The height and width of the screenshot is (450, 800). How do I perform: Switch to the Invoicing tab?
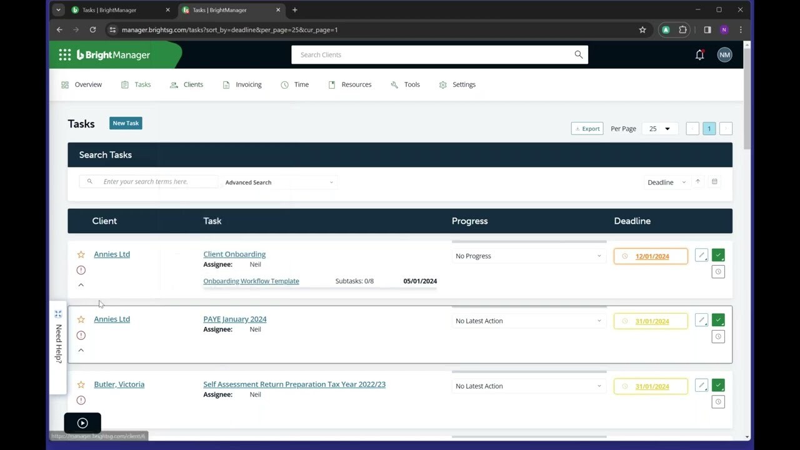(x=248, y=84)
